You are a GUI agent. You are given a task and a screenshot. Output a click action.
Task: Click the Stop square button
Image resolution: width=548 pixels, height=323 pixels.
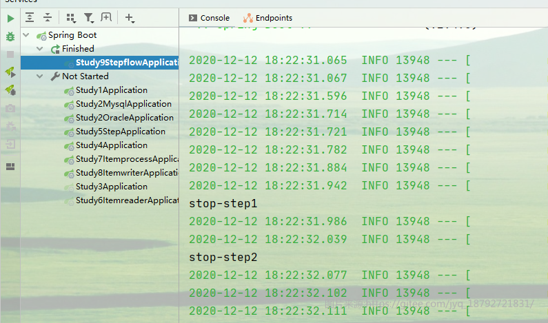[10, 54]
